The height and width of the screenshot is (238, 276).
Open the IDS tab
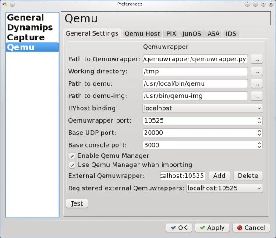(x=231, y=34)
